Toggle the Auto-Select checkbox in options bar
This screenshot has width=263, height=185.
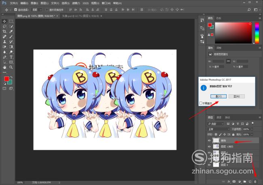click(x=16, y=10)
